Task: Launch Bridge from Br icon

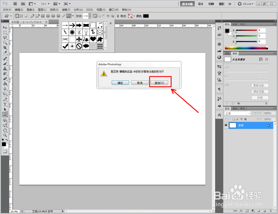Action: click(x=15, y=4)
